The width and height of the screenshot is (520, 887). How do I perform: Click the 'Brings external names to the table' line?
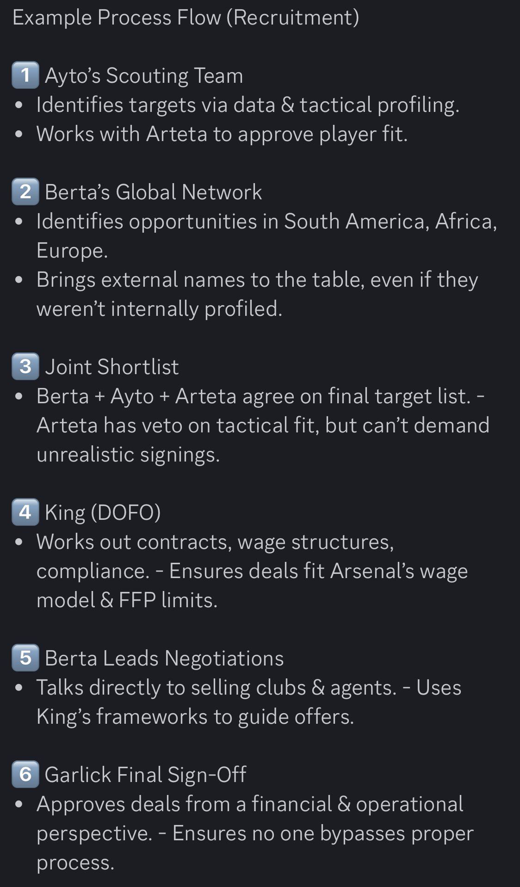point(257,280)
